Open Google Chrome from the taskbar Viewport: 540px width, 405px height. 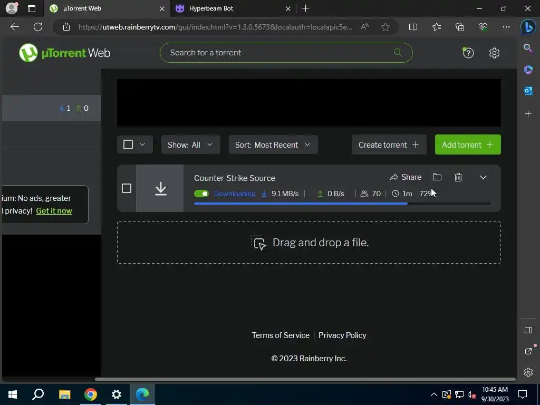coord(91,394)
